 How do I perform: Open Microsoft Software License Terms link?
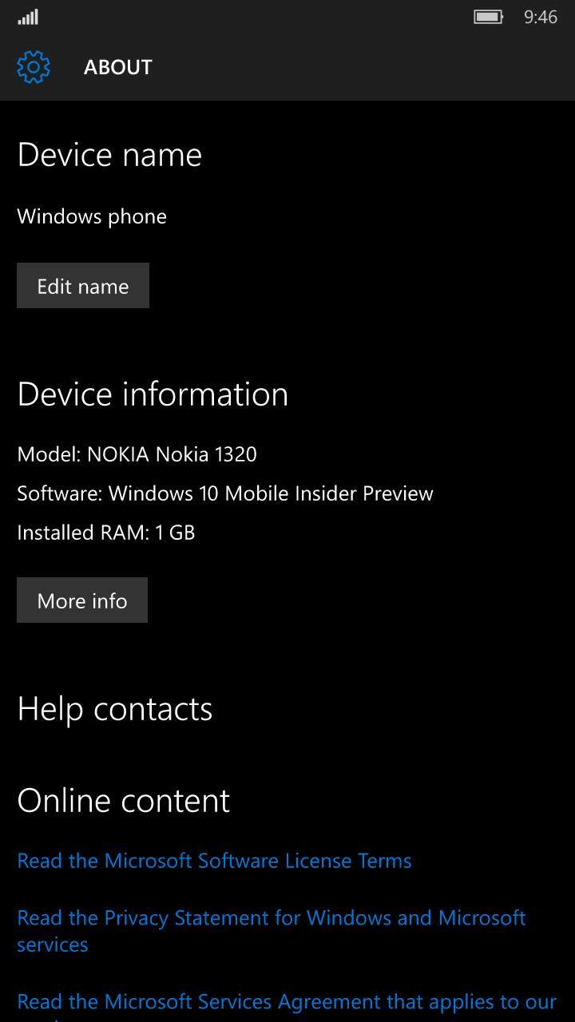pos(215,861)
